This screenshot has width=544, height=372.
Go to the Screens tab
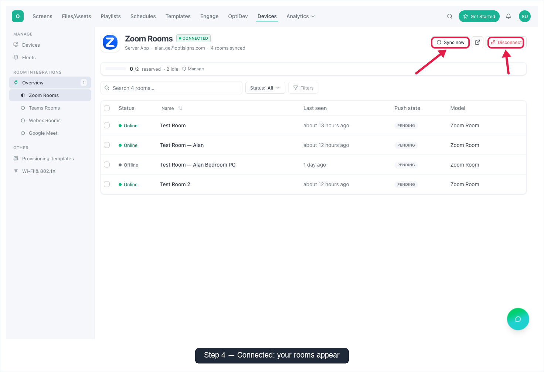(42, 16)
